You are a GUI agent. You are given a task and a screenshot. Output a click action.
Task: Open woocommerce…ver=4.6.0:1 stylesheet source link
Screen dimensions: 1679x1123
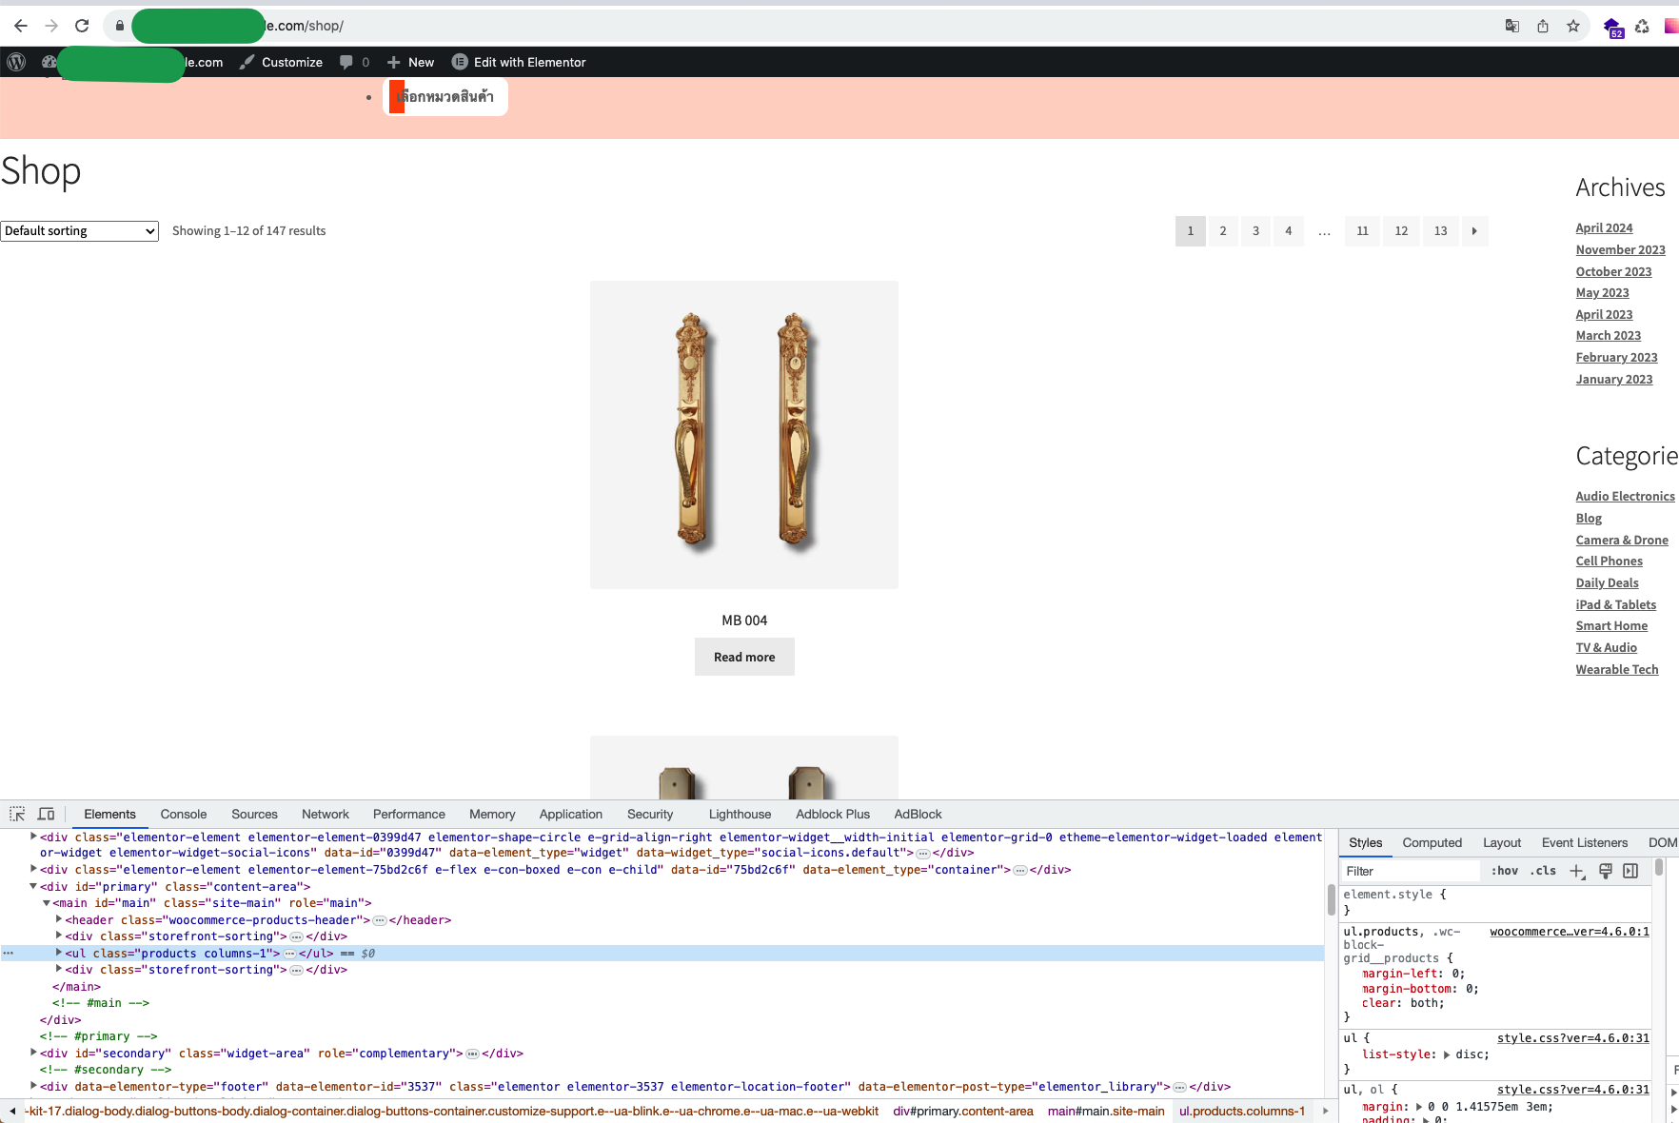click(x=1569, y=932)
